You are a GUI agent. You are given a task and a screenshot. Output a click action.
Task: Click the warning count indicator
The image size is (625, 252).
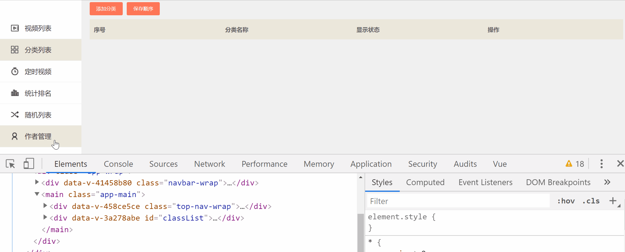(575, 164)
